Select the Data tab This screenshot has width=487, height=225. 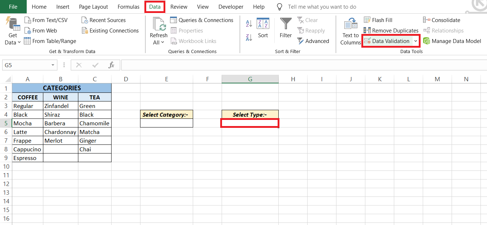pyautogui.click(x=155, y=7)
